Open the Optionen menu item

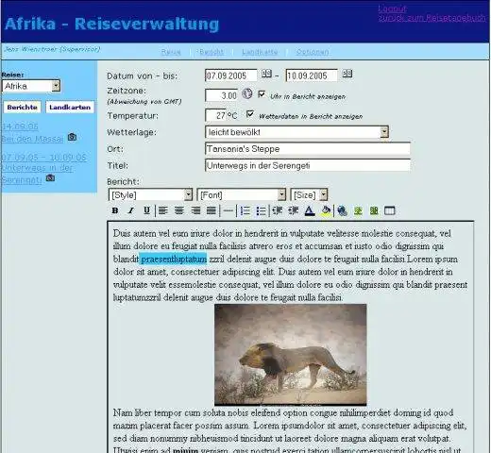(313, 52)
